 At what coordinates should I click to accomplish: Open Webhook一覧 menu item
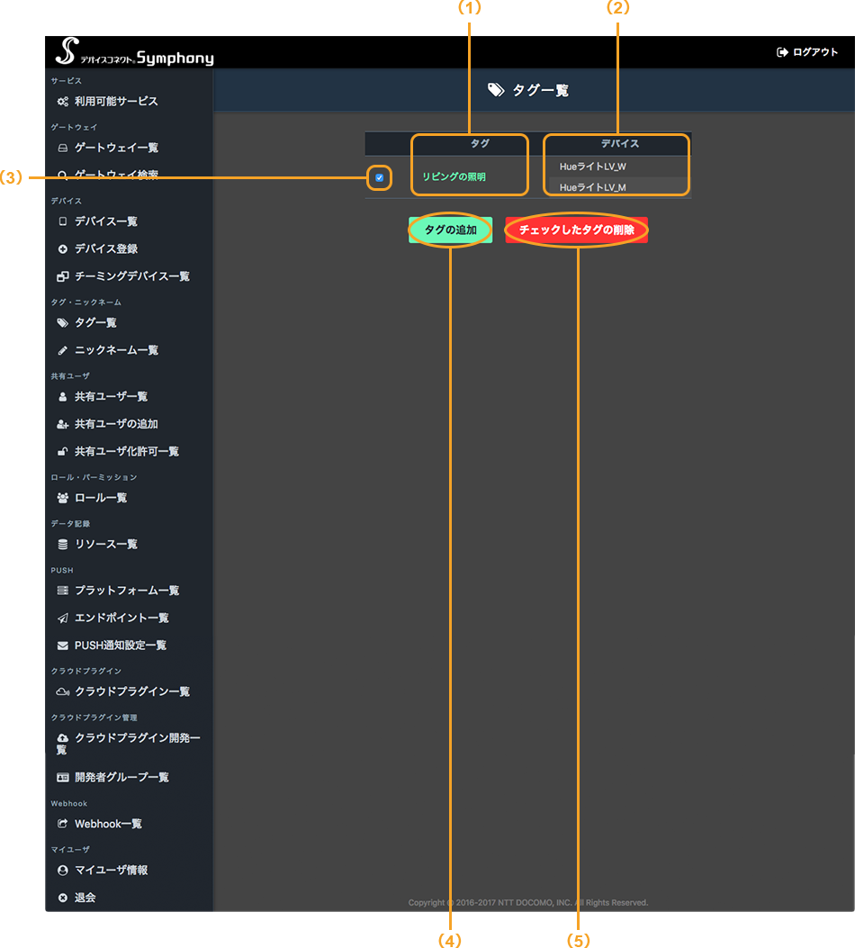pyautogui.click(x=108, y=824)
